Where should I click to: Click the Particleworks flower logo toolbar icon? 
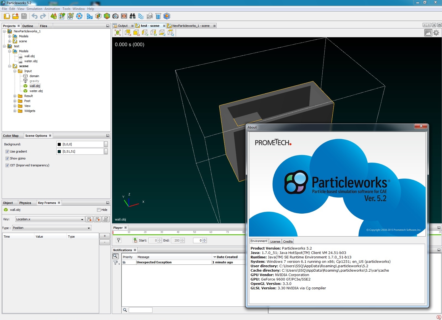click(x=167, y=16)
